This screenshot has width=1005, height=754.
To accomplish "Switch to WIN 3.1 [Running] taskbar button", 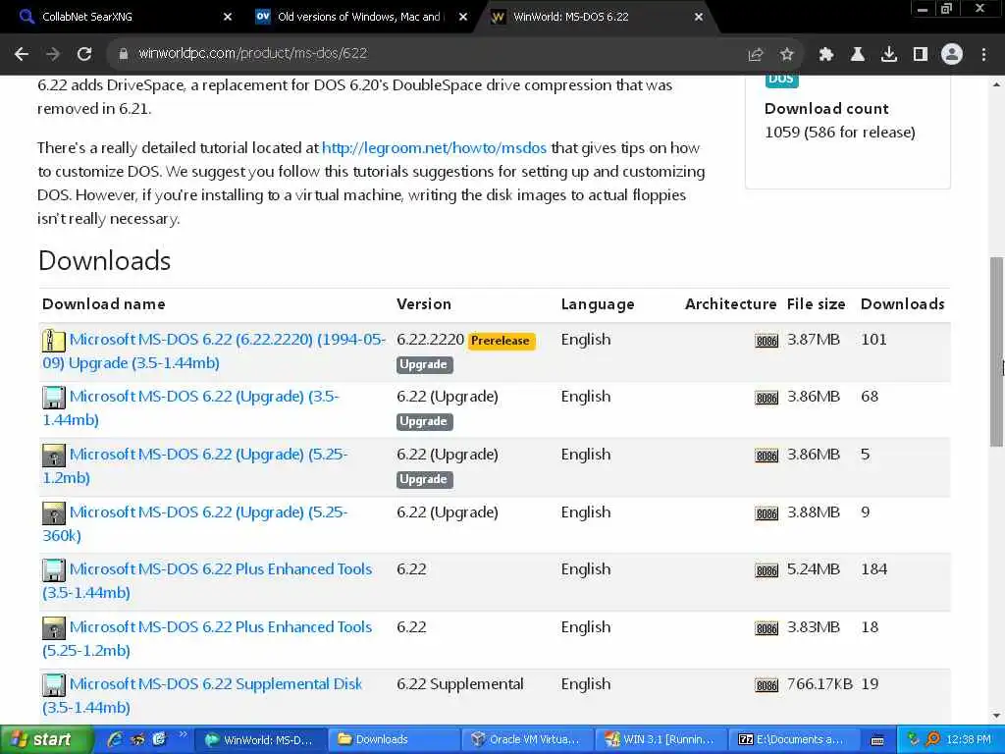I will [x=662, y=740].
